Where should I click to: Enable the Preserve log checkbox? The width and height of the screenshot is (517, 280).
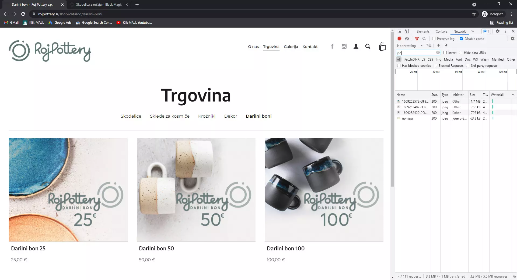tap(434, 39)
